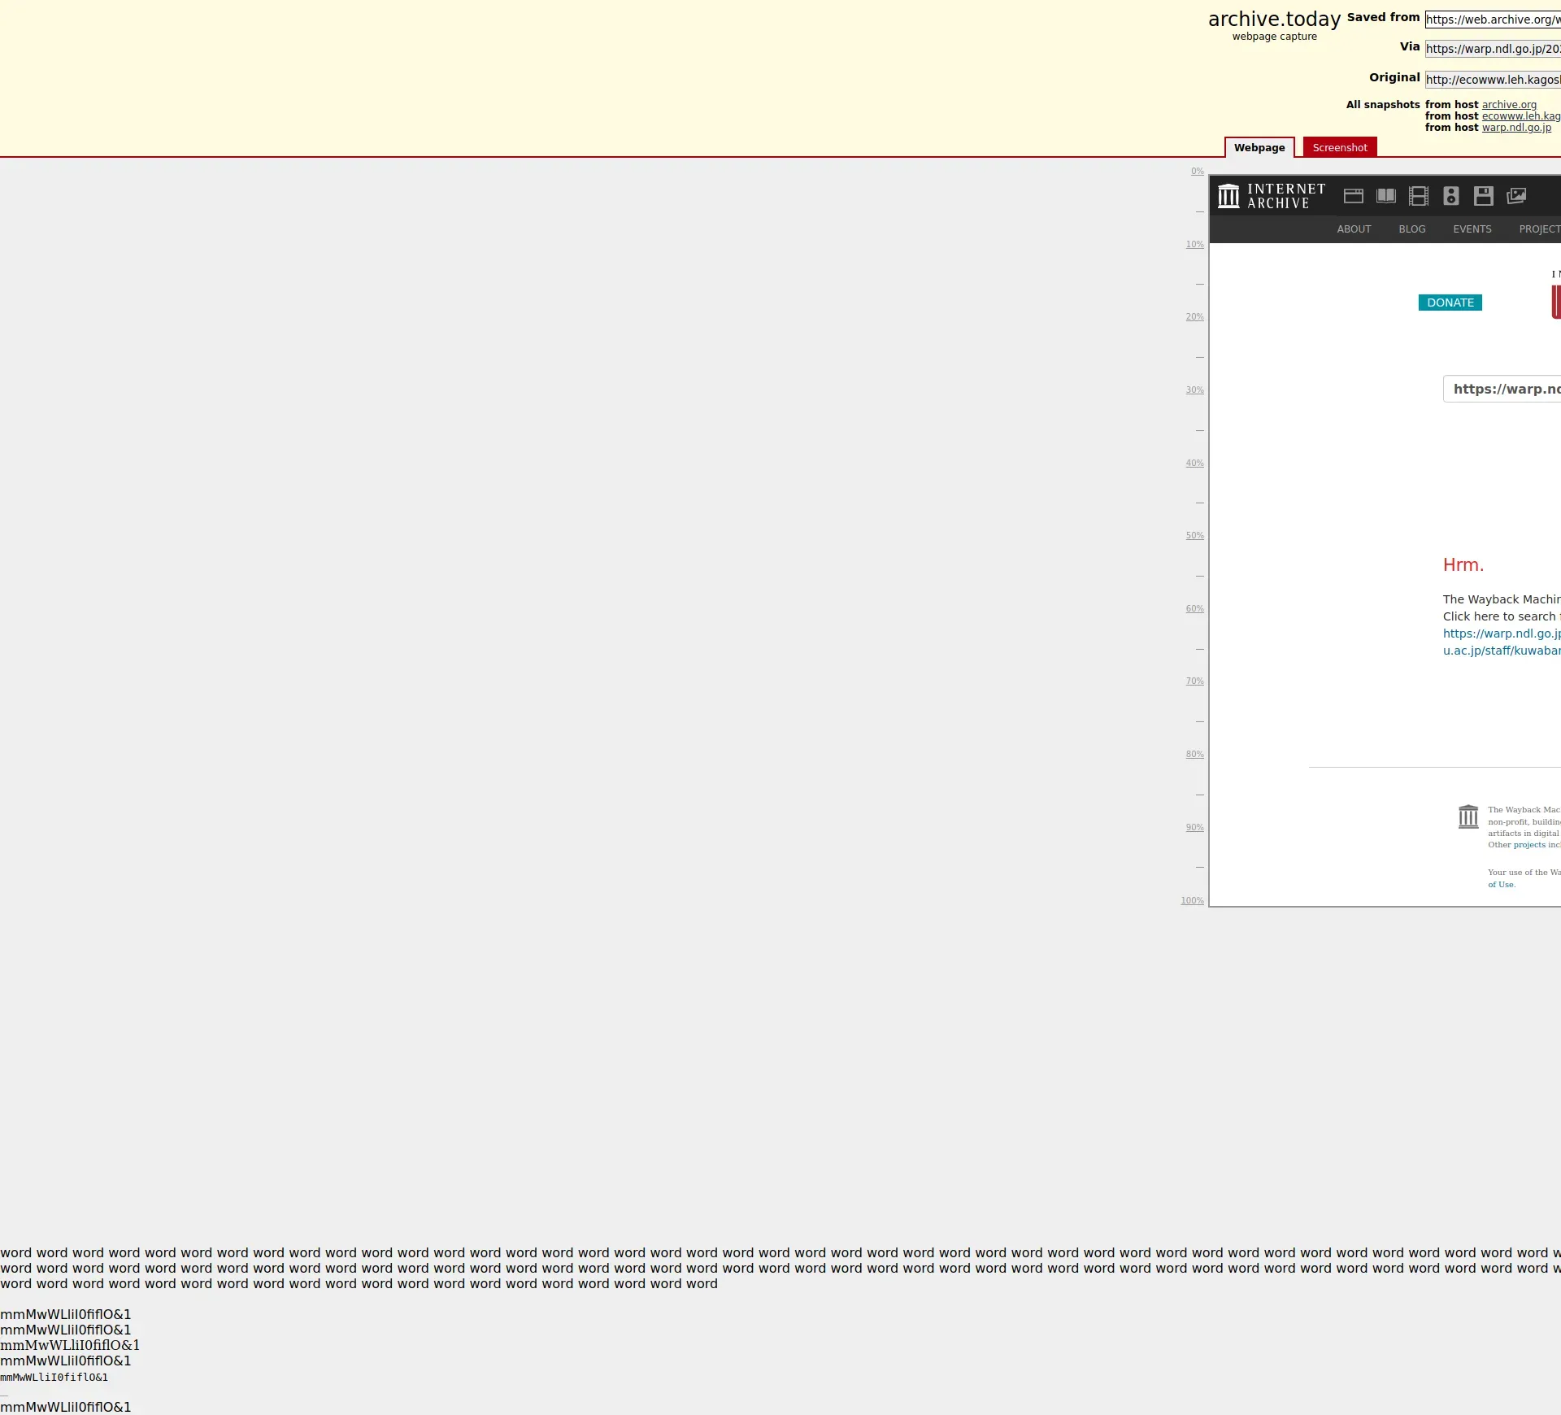
Task: Click the Internet Archive logo
Action: 1272,196
